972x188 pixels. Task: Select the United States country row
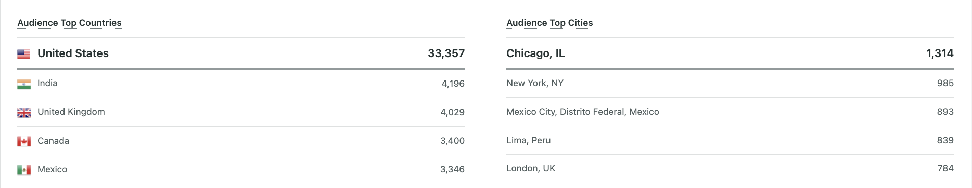point(241,53)
